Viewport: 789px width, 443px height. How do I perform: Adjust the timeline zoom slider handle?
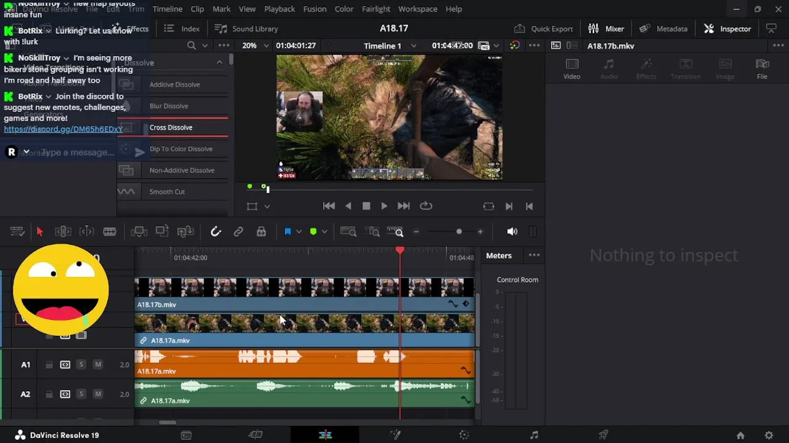click(x=459, y=231)
